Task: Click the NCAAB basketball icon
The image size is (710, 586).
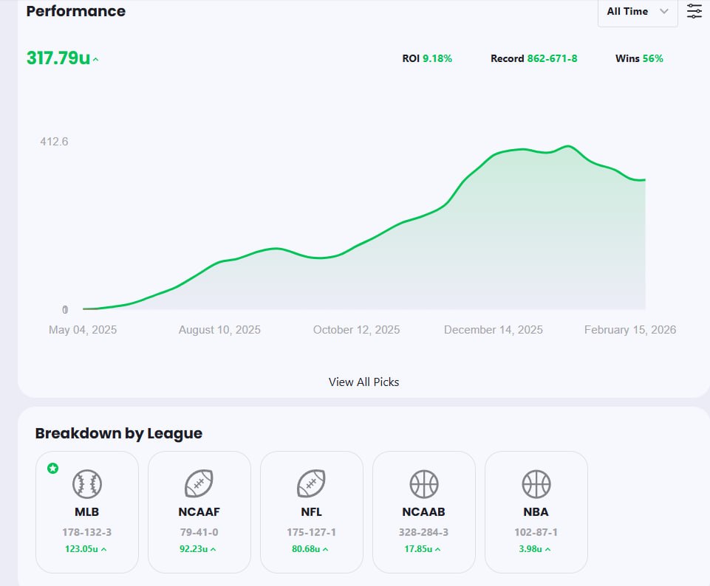Action: (424, 484)
